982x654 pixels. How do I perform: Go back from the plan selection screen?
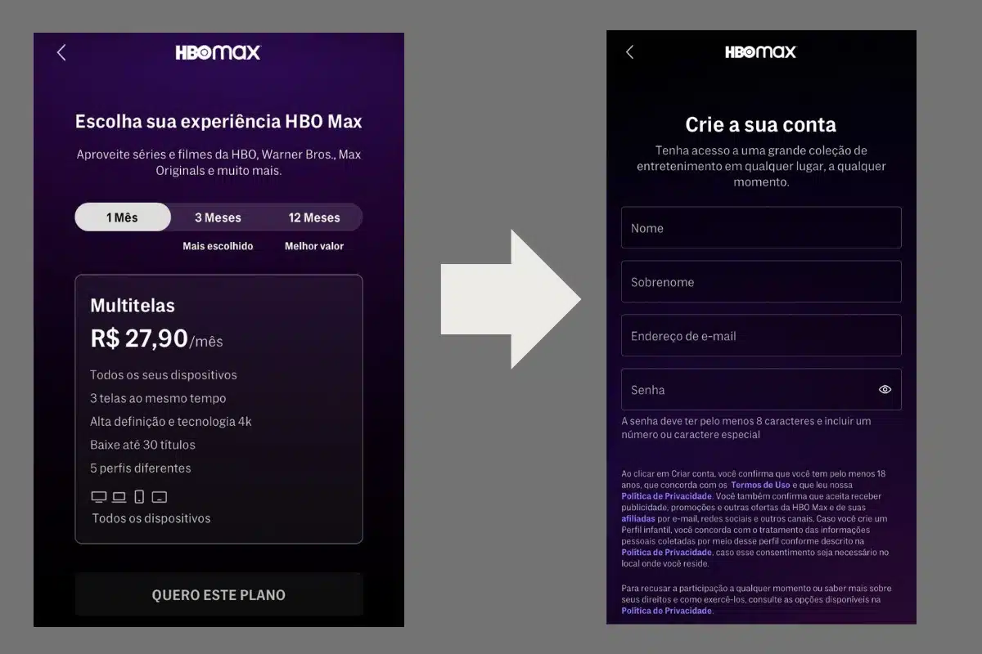tap(61, 52)
